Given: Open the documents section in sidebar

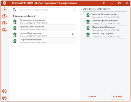Looking at the screenshot, I should 4,16.
